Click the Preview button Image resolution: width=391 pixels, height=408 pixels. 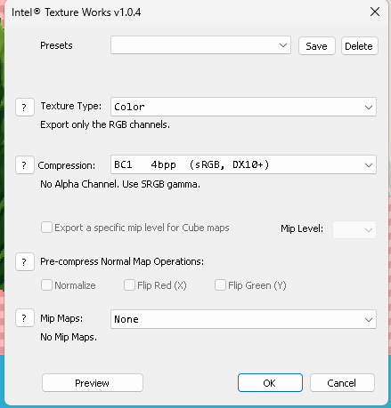[x=93, y=383]
